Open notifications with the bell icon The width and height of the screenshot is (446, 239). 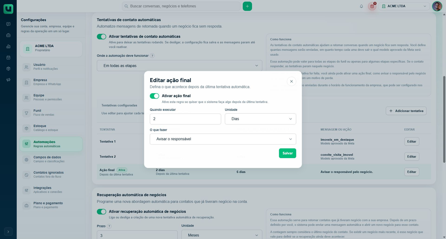point(361,6)
